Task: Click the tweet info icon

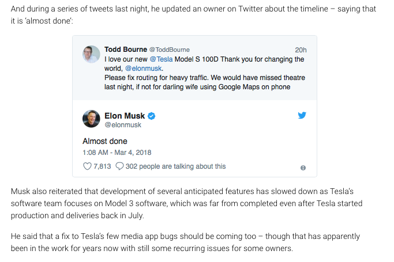Action: [x=303, y=168]
